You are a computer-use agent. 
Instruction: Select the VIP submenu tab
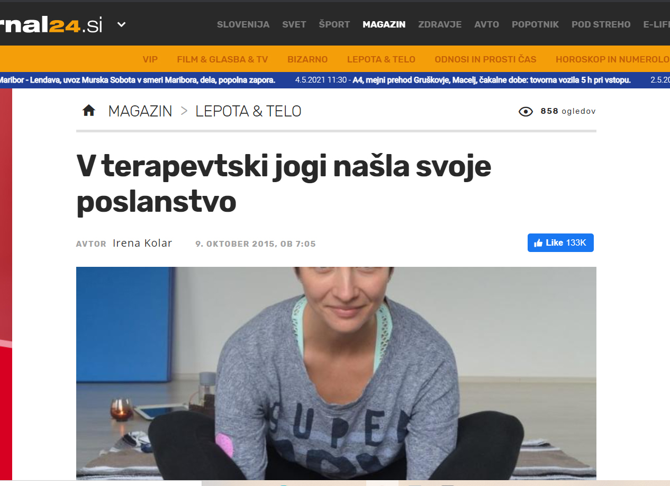click(150, 59)
